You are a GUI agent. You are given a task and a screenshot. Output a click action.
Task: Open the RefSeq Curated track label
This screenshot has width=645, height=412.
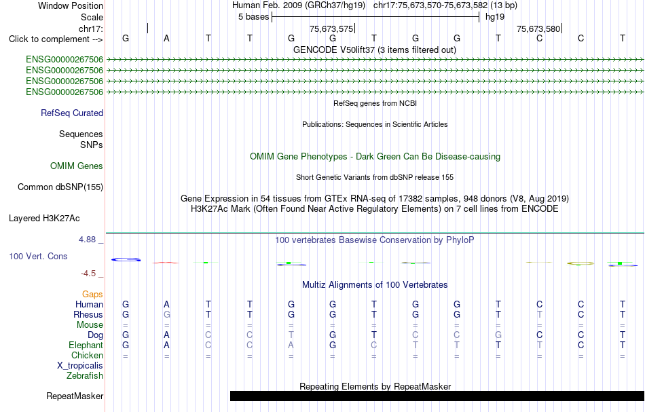click(71, 113)
